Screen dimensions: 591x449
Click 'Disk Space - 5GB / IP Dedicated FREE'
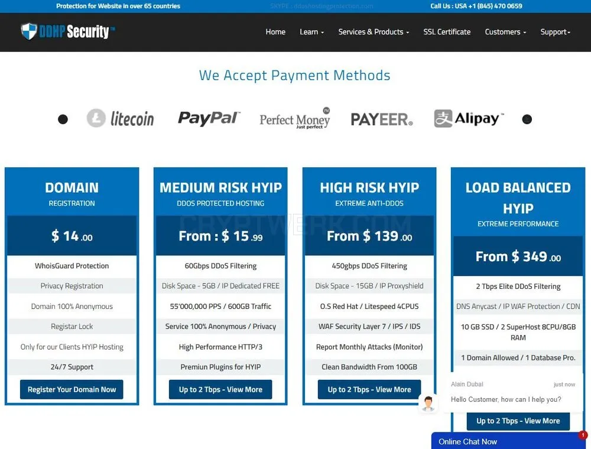pos(220,286)
